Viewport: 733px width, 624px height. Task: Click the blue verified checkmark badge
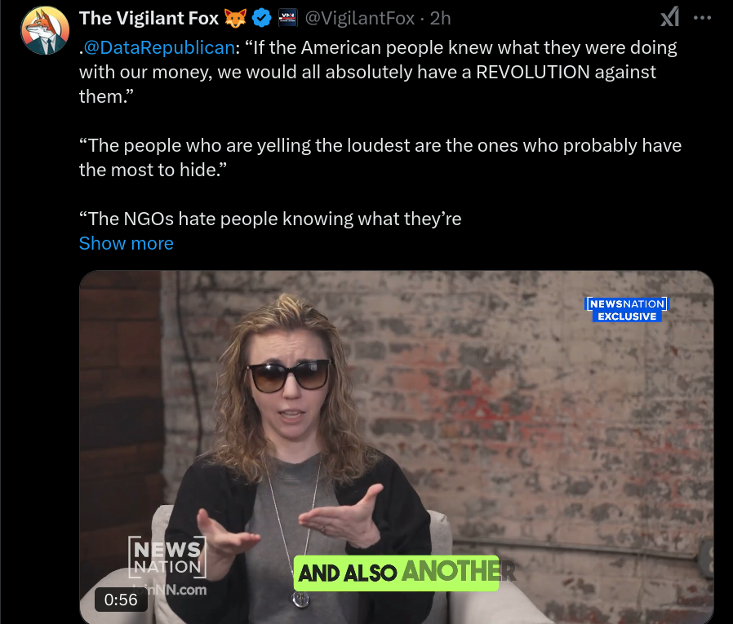(x=261, y=18)
